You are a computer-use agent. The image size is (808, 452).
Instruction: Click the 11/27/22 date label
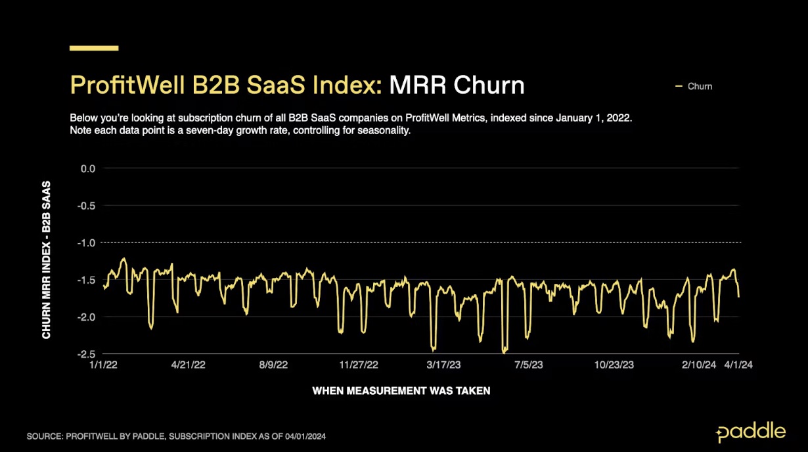point(359,365)
